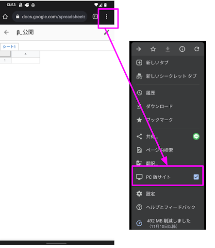215x248 pixels.
Task: Bookmark page with the star outline icon
Action: (x=153, y=49)
